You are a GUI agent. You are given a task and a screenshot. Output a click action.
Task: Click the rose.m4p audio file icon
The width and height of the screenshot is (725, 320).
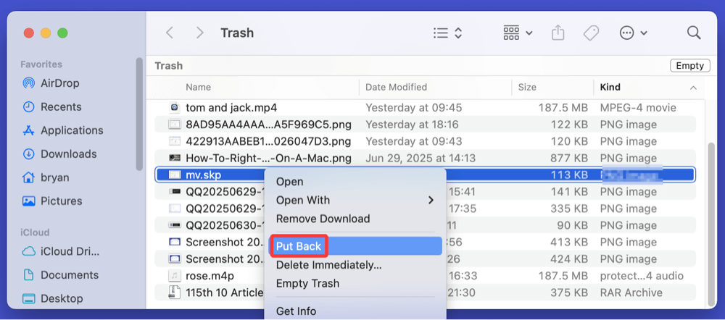174,276
